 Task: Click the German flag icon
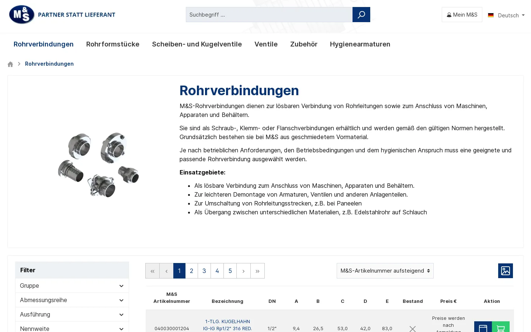click(491, 15)
